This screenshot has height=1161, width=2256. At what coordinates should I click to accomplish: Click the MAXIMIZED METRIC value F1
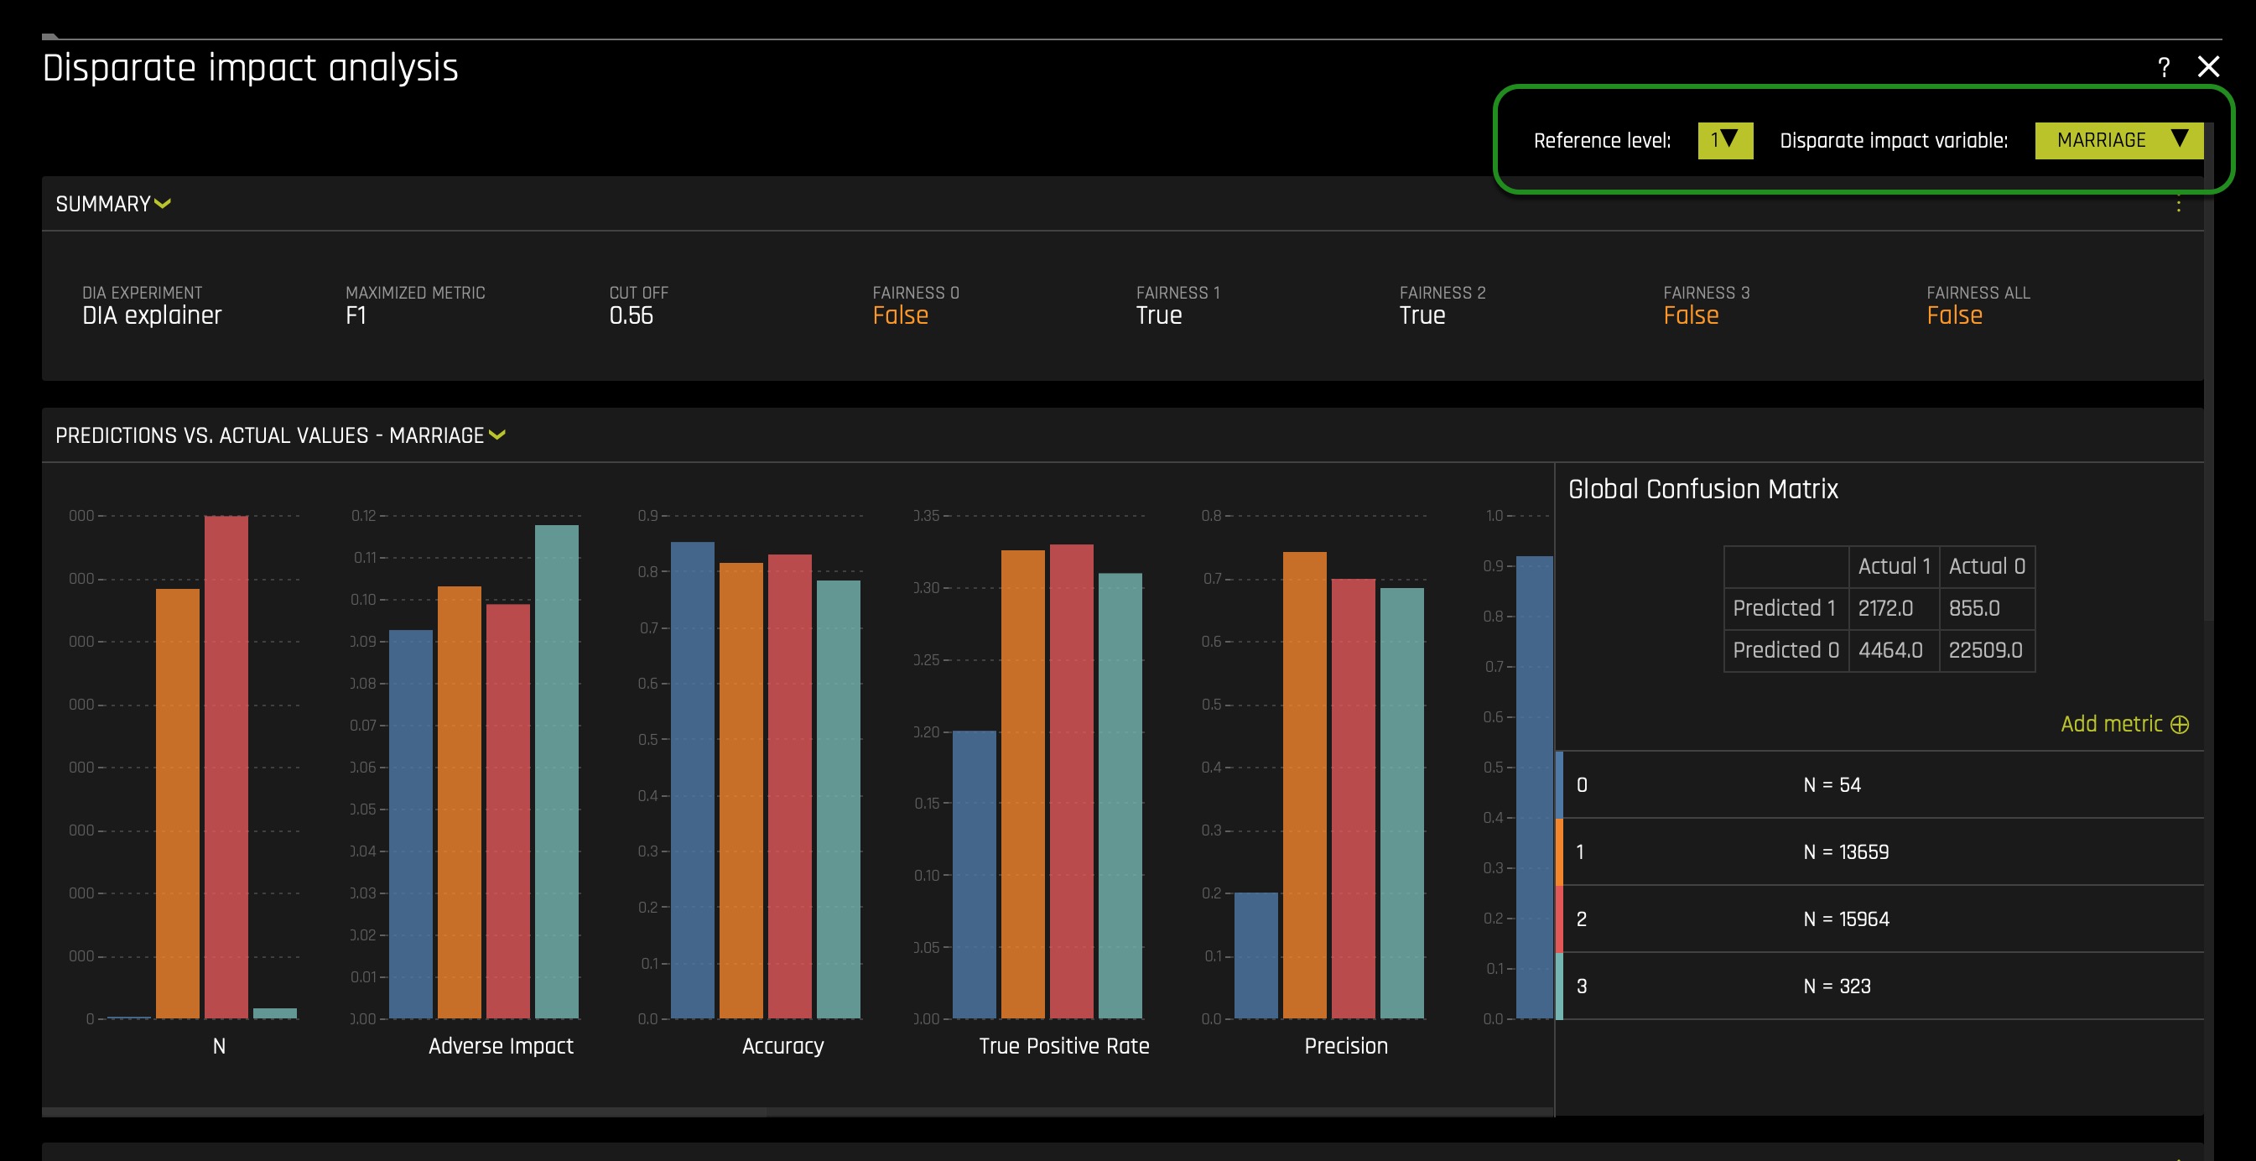tap(355, 315)
